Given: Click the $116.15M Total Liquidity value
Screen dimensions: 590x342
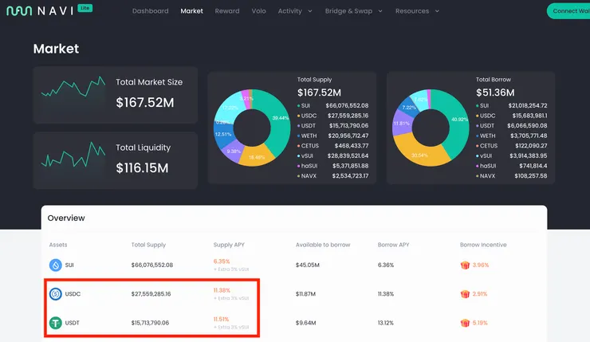Looking at the screenshot, I should [x=142, y=167].
